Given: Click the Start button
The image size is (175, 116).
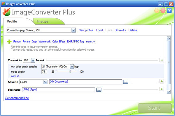Looking at the screenshot, I should pyautogui.click(x=155, y=108).
